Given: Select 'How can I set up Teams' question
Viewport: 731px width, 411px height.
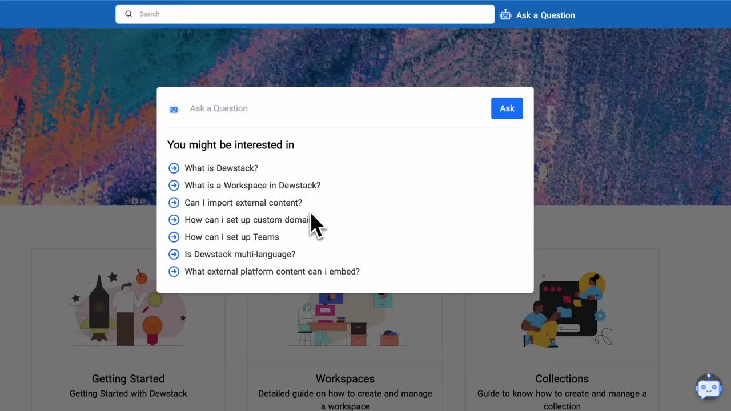Looking at the screenshot, I should [x=231, y=237].
